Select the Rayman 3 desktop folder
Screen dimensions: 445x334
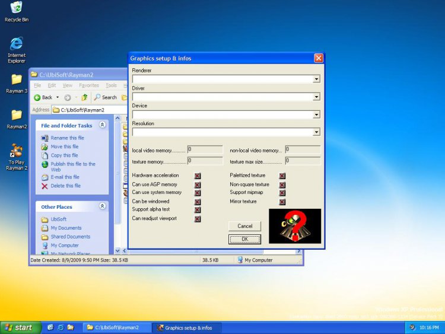point(17,80)
